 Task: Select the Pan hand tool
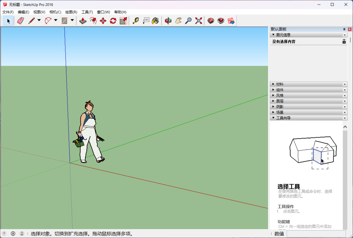178,21
